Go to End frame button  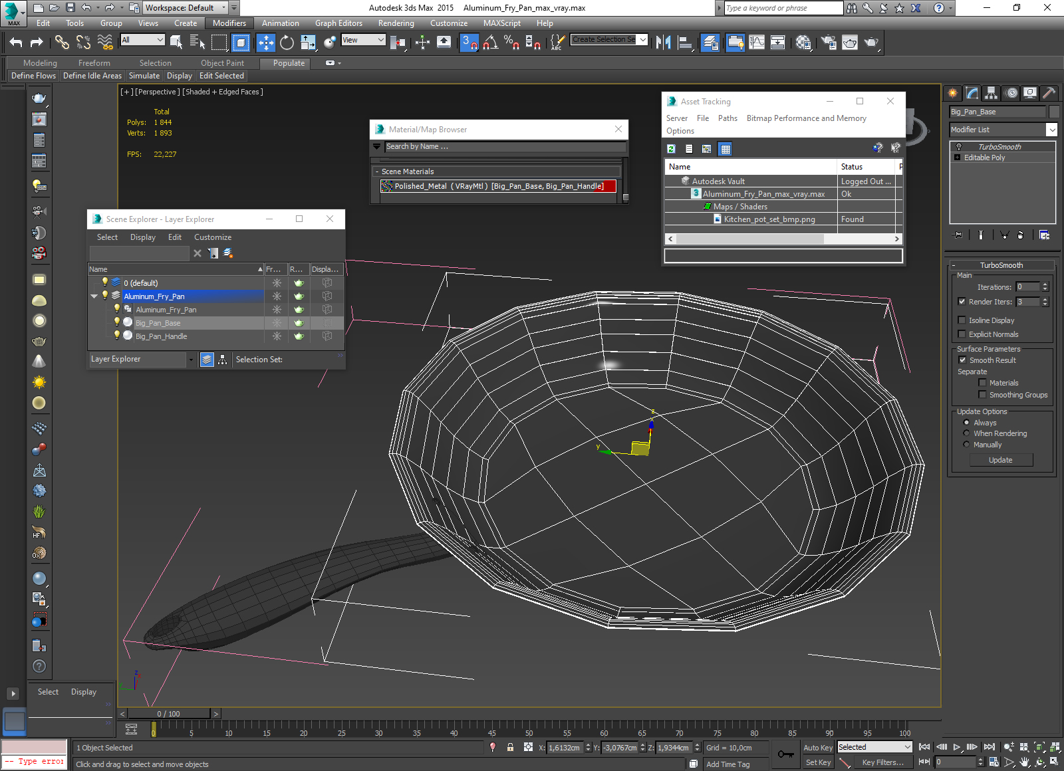click(990, 747)
